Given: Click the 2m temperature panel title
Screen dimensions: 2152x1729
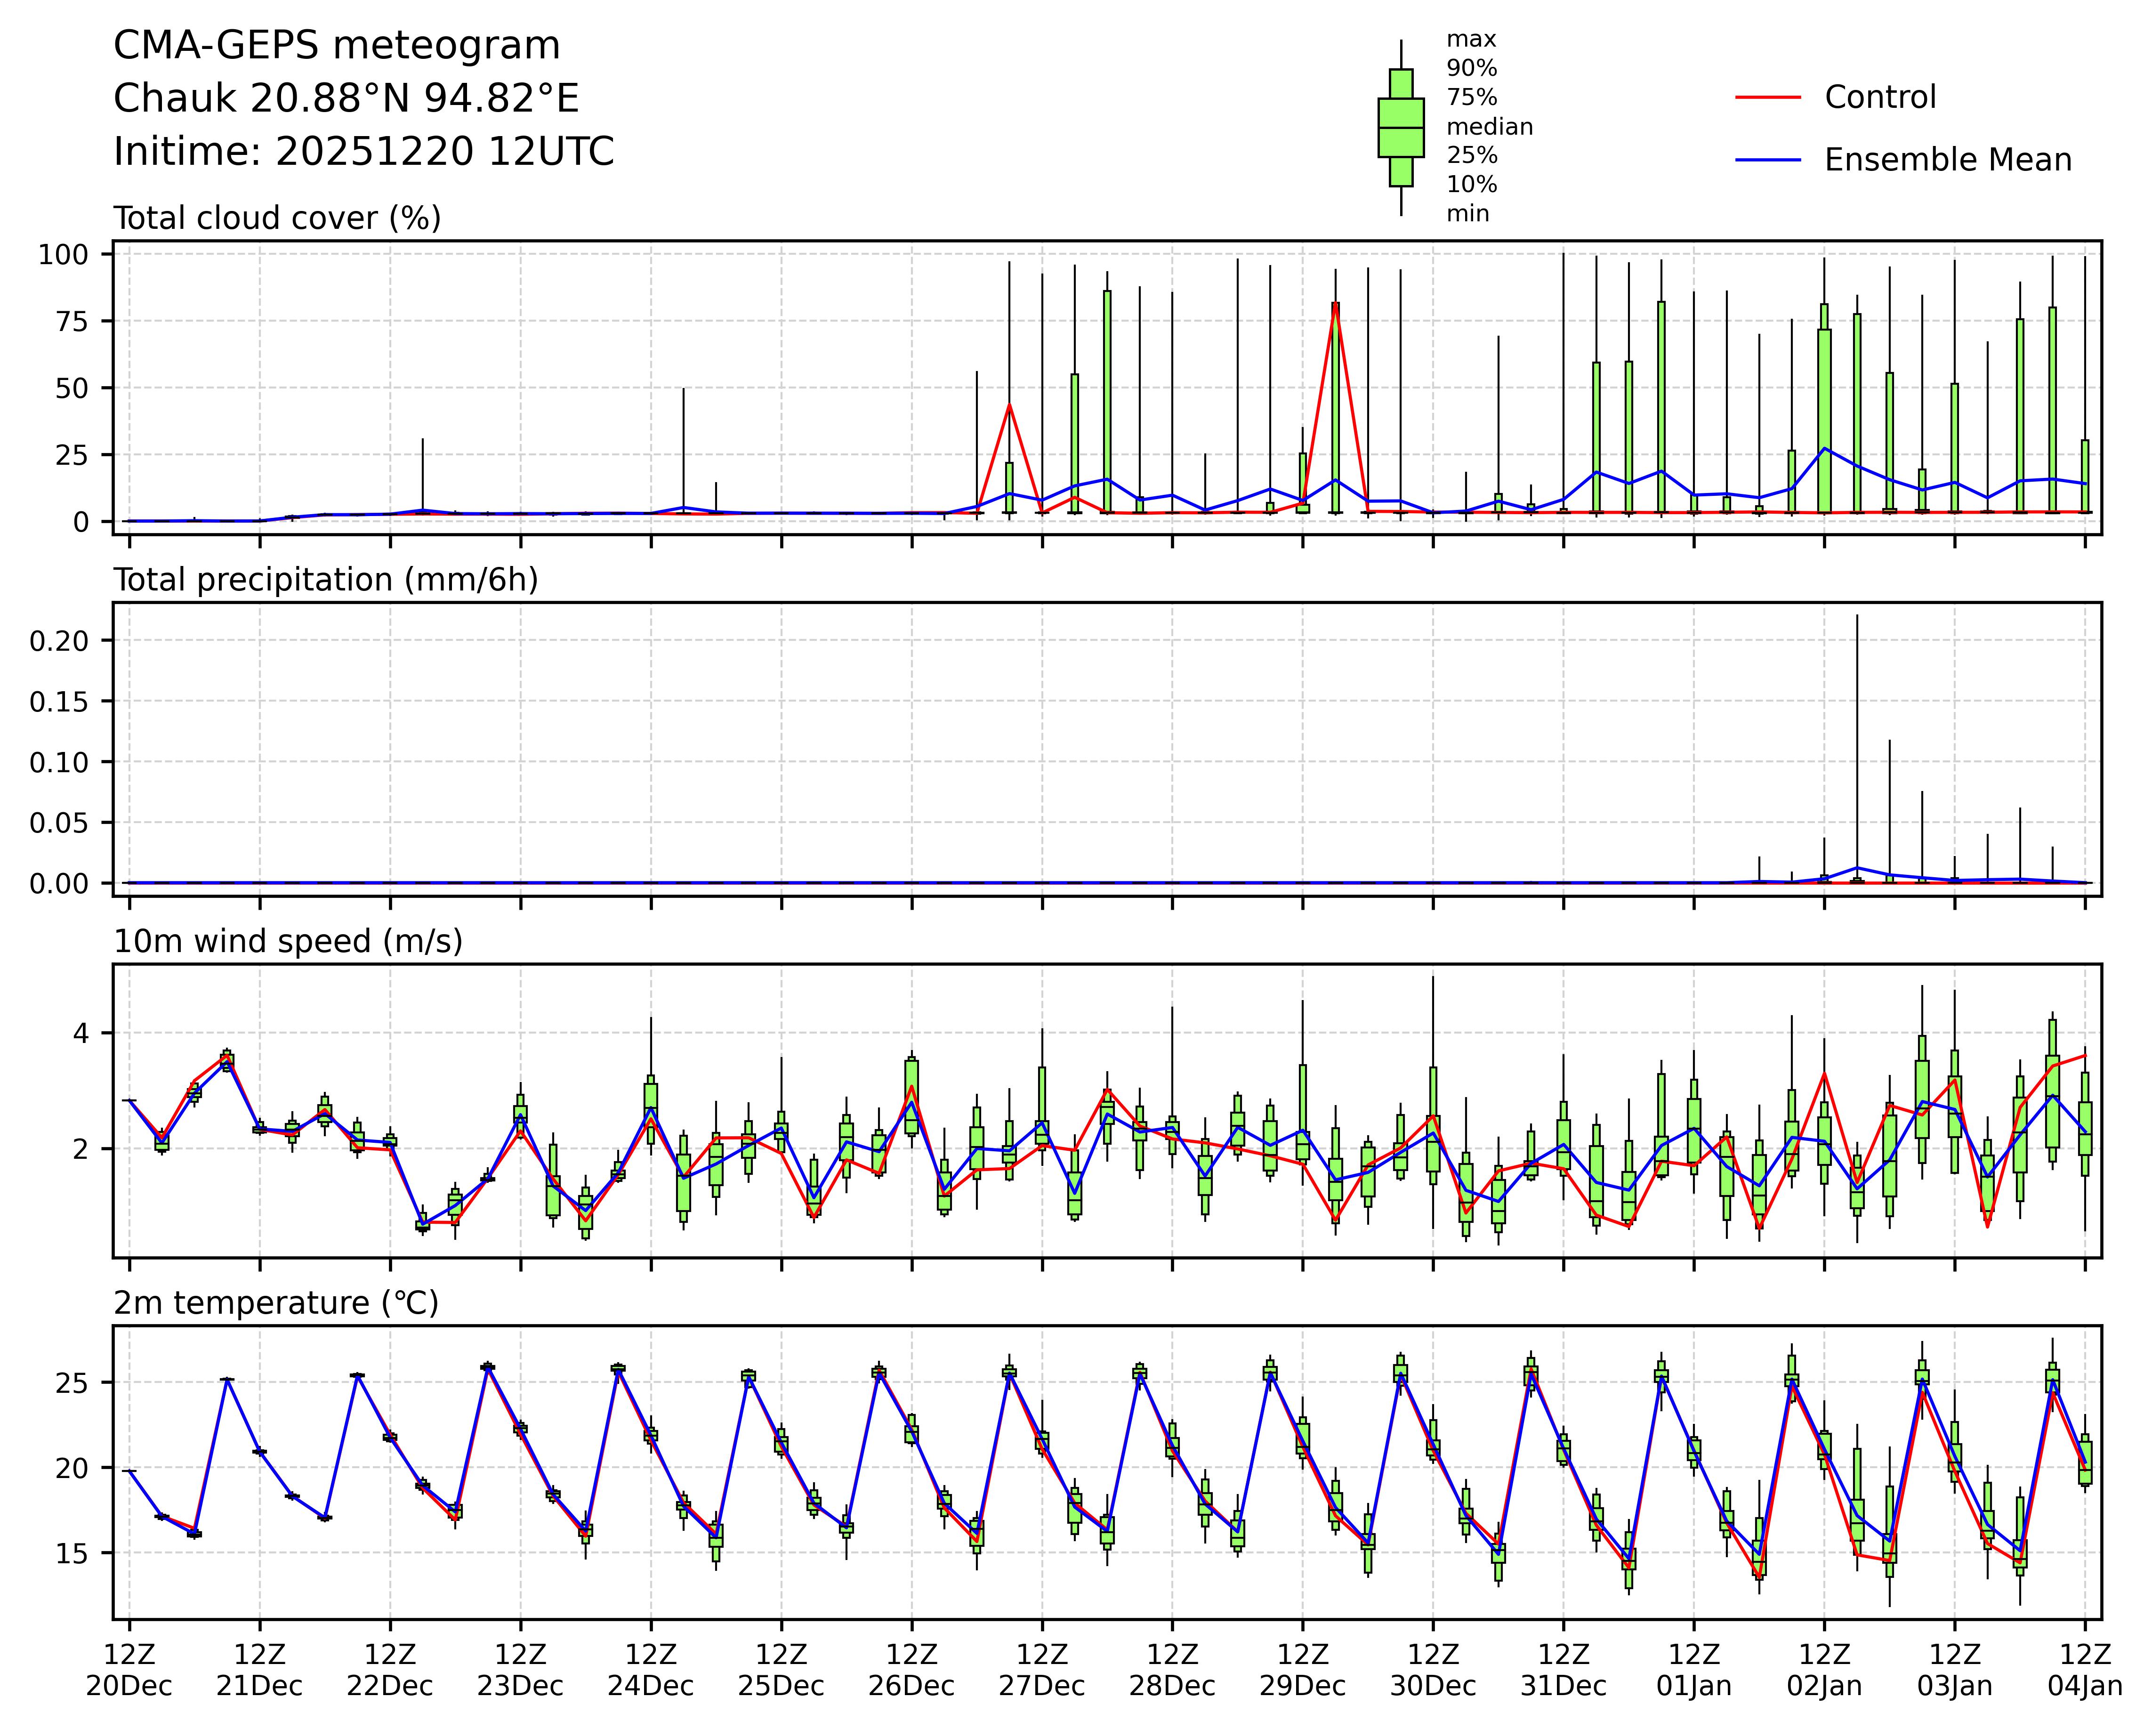Looking at the screenshot, I should (x=275, y=1303).
